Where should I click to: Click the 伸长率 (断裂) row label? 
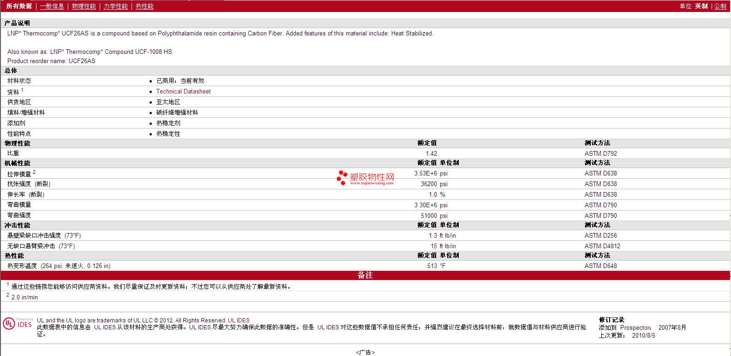click(26, 194)
